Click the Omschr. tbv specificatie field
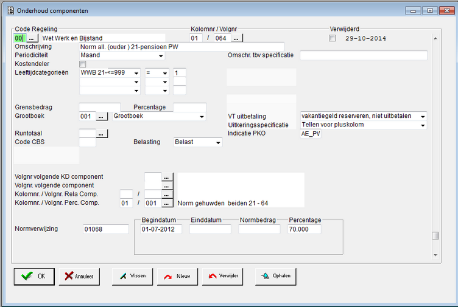The width and height of the screenshot is (458, 307). (x=364, y=55)
